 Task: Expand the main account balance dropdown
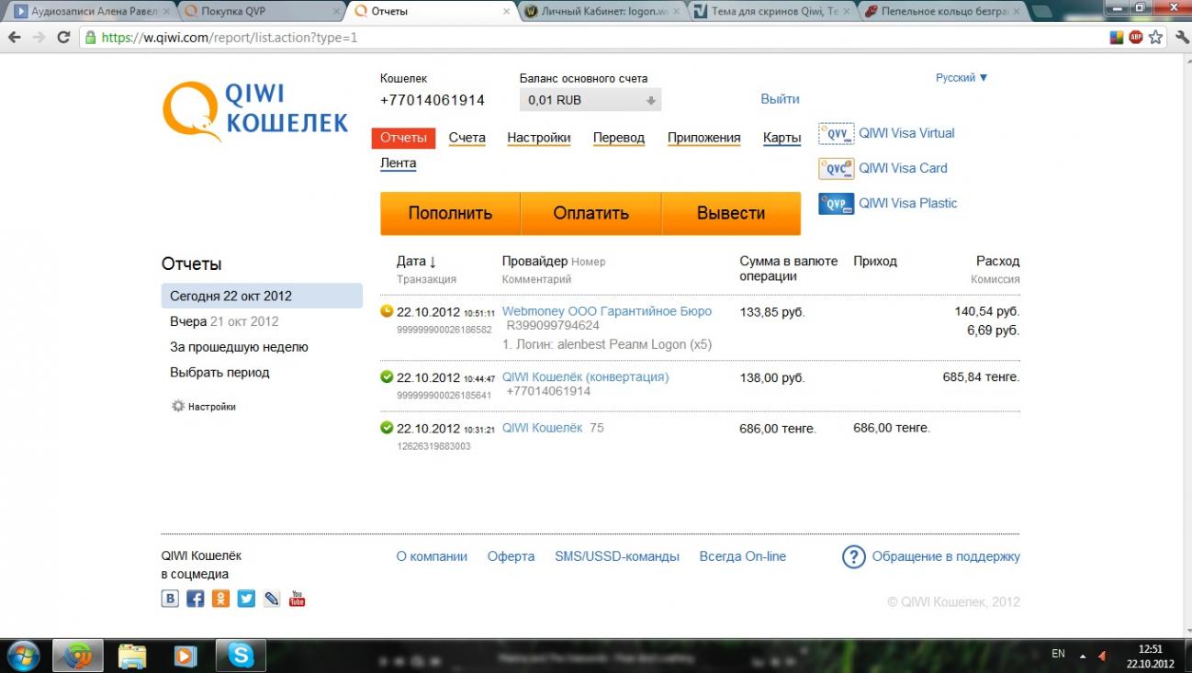[650, 100]
